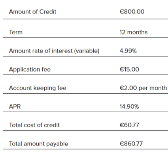Select the Term row label
The width and height of the screenshot is (168, 168).
tap(16, 32)
